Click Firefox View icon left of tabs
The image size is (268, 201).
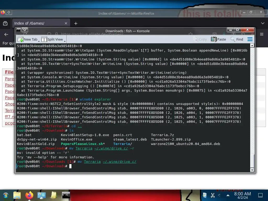5,23
